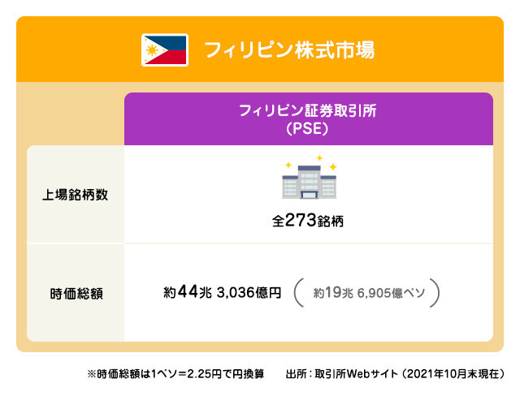Click the フィリピン株式市場 title text
Image resolution: width=520 pixels, height=396 pixels.
tap(289, 50)
